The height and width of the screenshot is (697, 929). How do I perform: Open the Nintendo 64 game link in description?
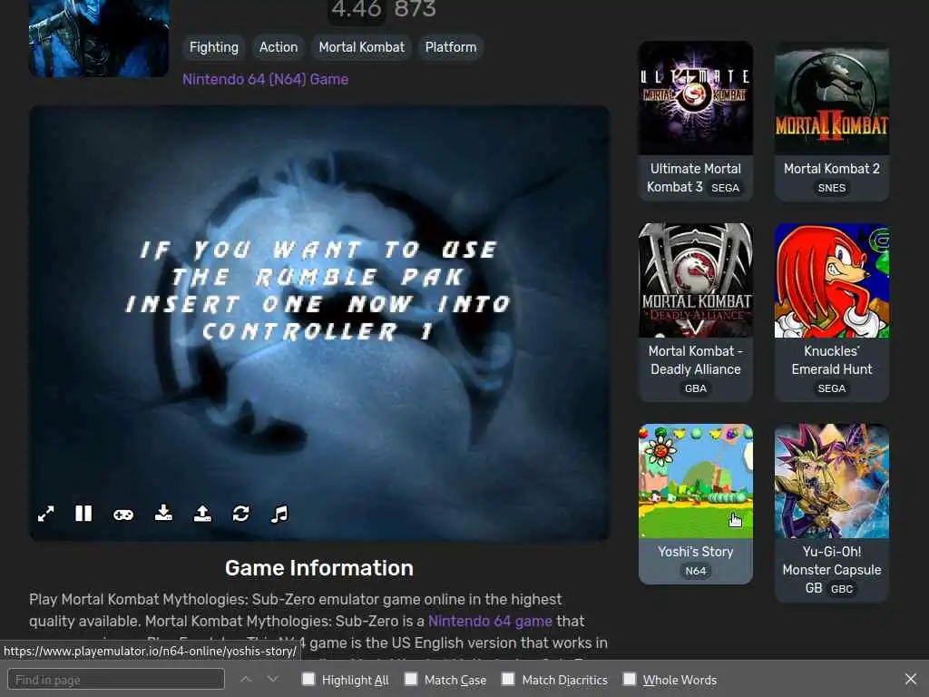click(490, 621)
